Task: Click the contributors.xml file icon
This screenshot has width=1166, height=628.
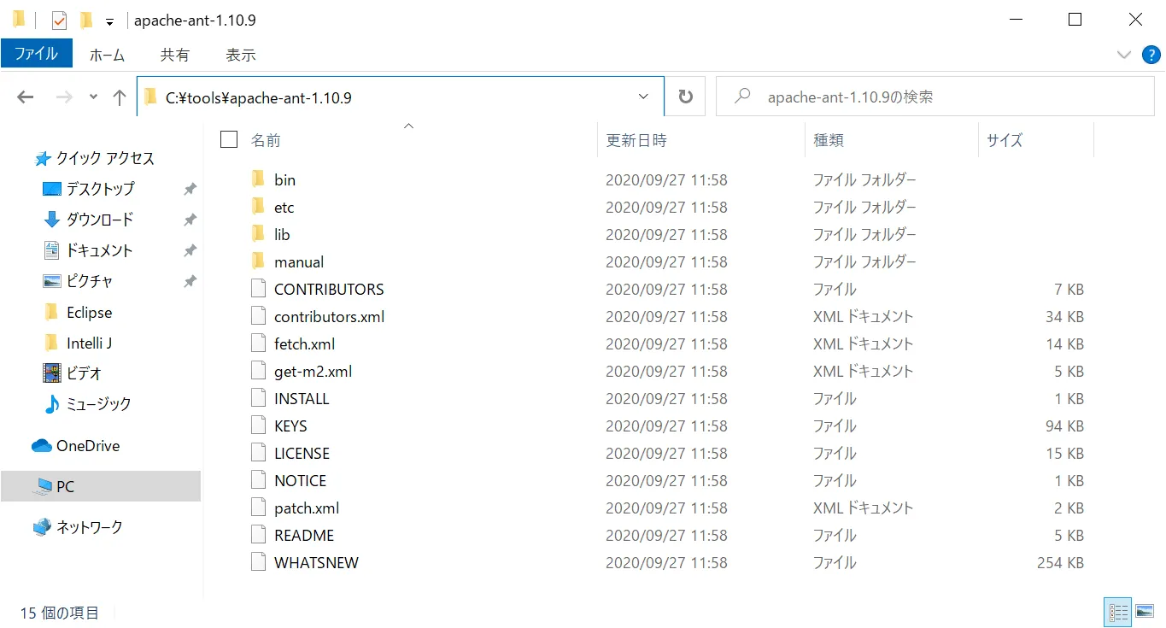Action: coord(259,316)
